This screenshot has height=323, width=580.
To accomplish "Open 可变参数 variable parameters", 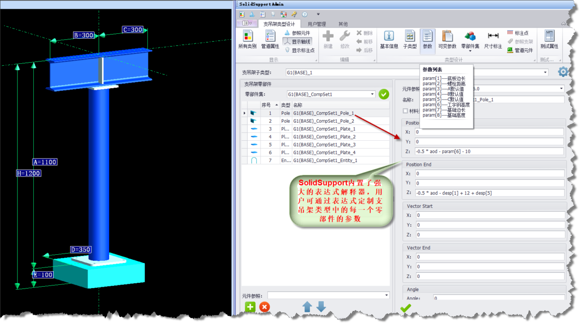I will pyautogui.click(x=447, y=40).
